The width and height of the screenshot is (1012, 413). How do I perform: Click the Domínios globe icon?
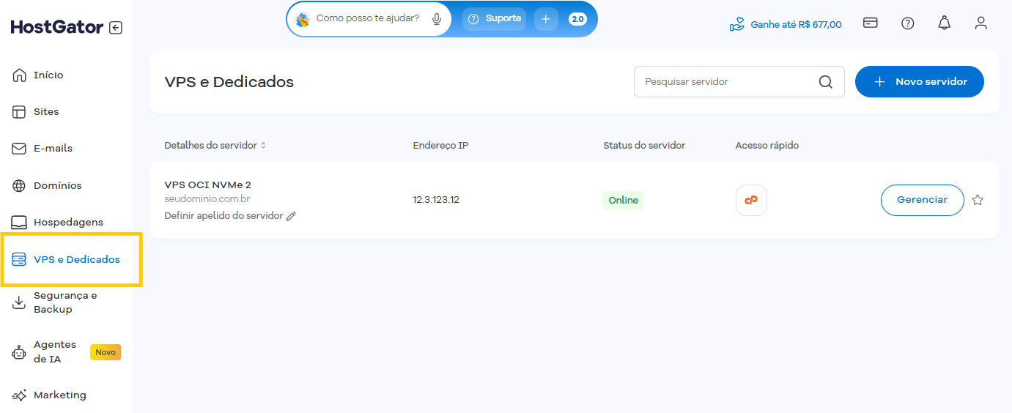[19, 185]
